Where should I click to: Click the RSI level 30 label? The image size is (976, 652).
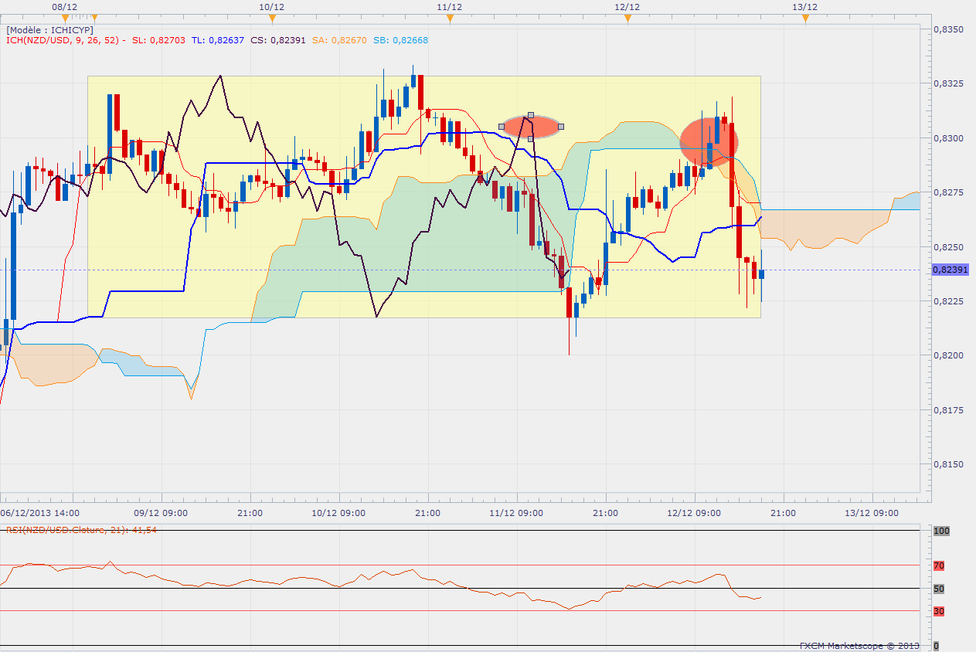pos(939,611)
